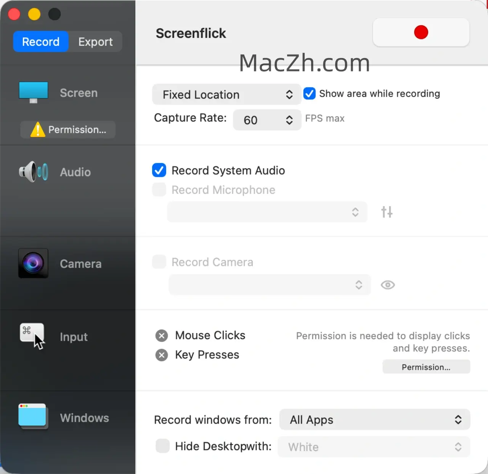The image size is (488, 474).
Task: Click the x icon beside Mouse Clicks
Action: click(x=162, y=336)
